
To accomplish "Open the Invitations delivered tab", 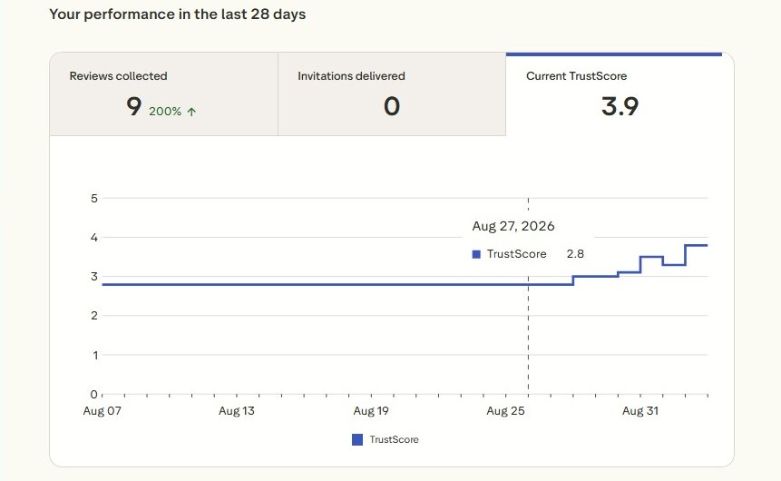I will pos(392,93).
